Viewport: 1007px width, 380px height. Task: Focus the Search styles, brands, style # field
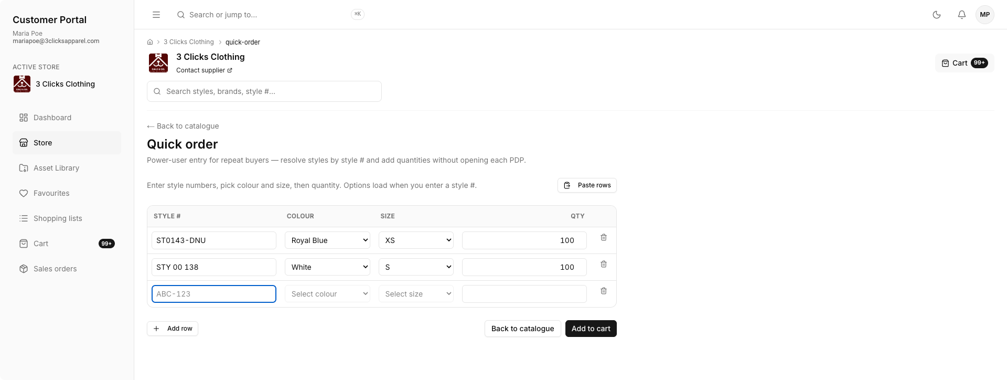click(x=264, y=91)
